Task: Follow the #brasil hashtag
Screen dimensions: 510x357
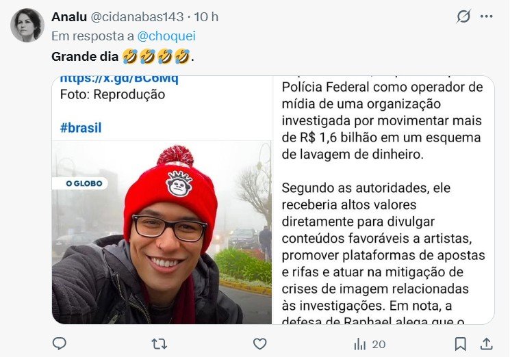Action: pyautogui.click(x=81, y=128)
